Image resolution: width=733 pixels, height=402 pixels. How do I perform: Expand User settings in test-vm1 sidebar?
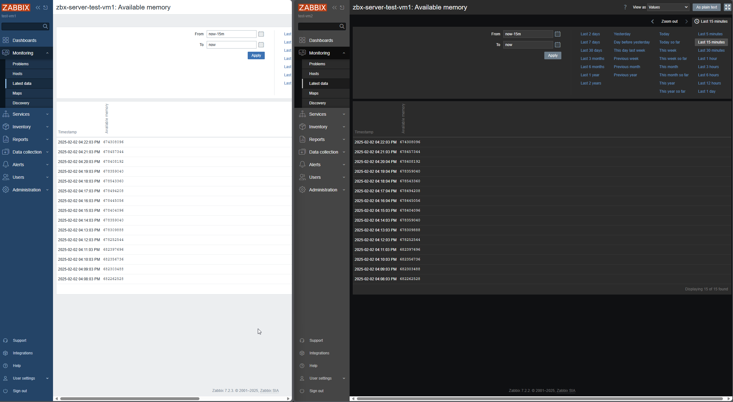point(27,378)
